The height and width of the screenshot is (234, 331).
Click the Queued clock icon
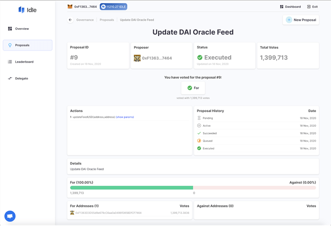pos(199,141)
